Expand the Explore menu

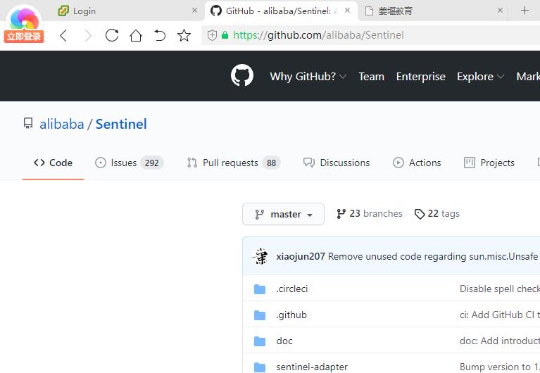pyautogui.click(x=480, y=77)
